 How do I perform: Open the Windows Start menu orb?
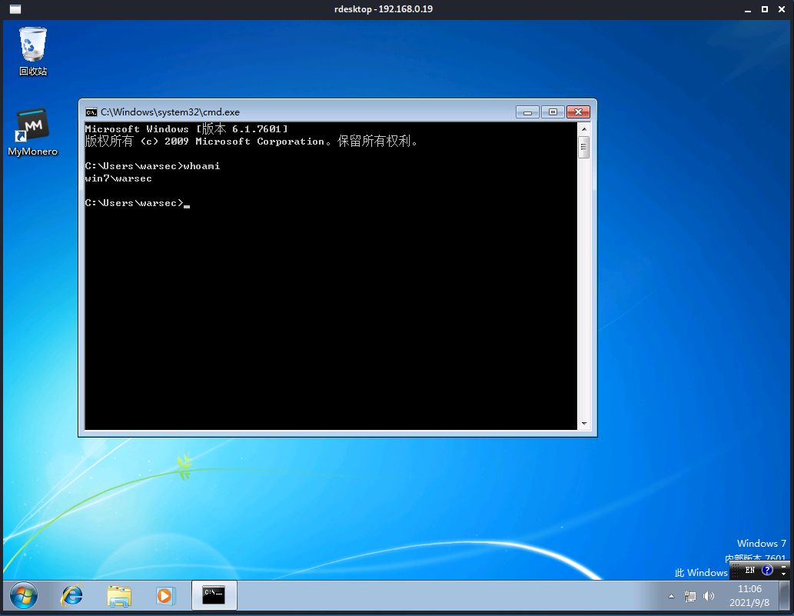[x=24, y=595]
